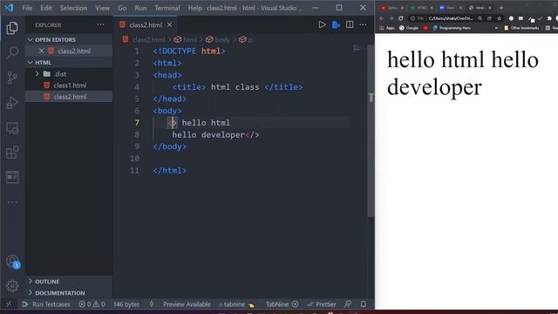Switch to the class2.html editor tab
Screen dimensions: 558x314
146,24
